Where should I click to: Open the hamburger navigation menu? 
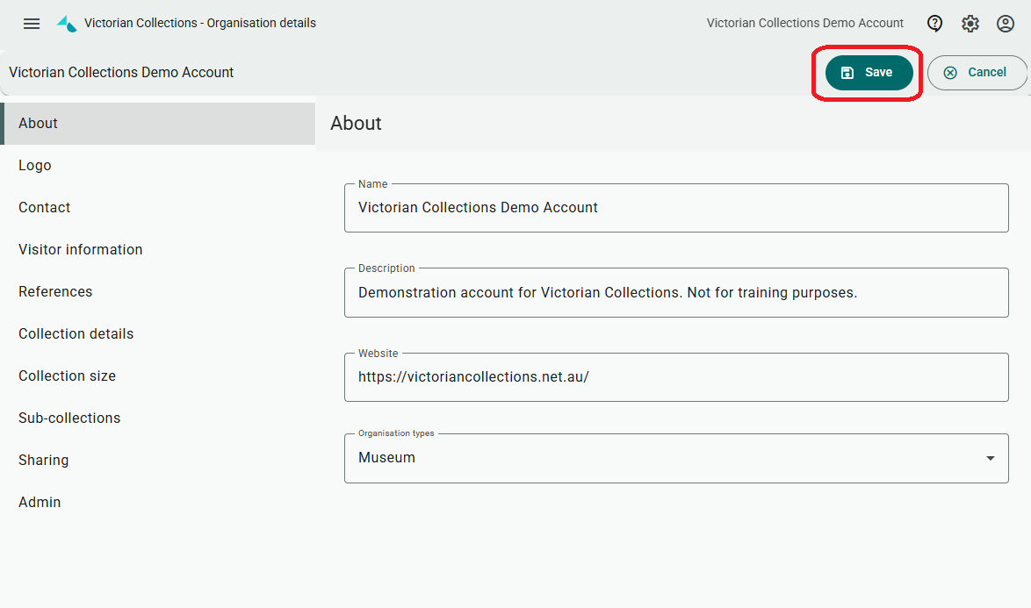tap(32, 24)
